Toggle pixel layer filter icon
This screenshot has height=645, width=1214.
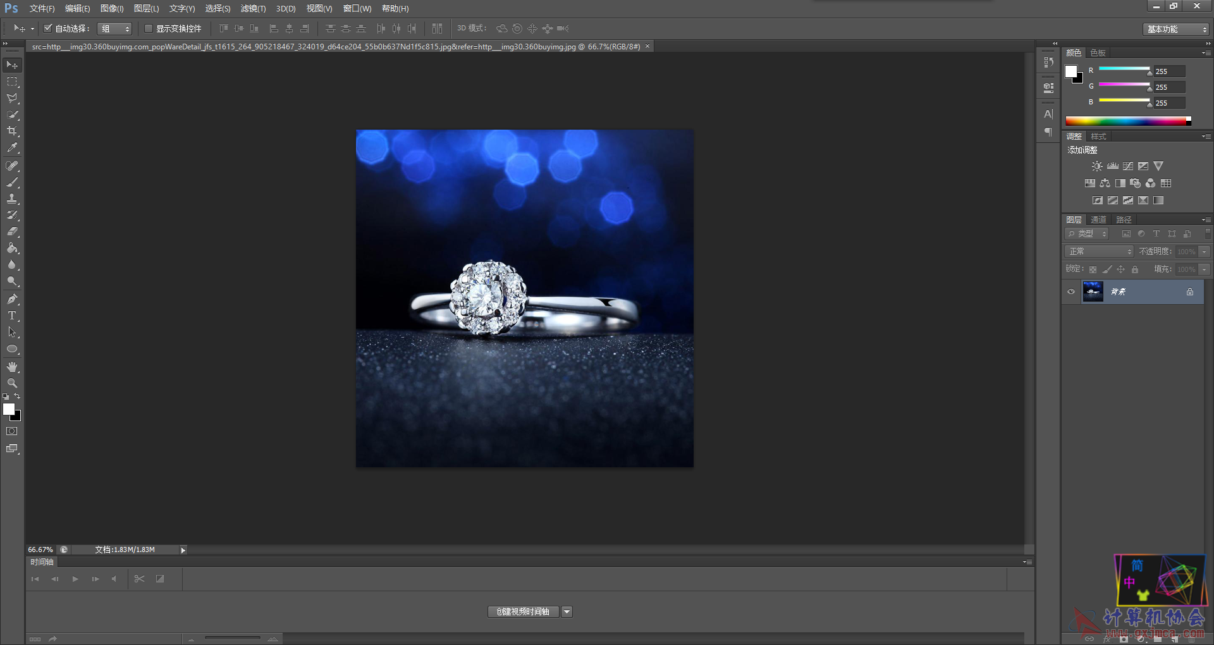pyautogui.click(x=1126, y=234)
